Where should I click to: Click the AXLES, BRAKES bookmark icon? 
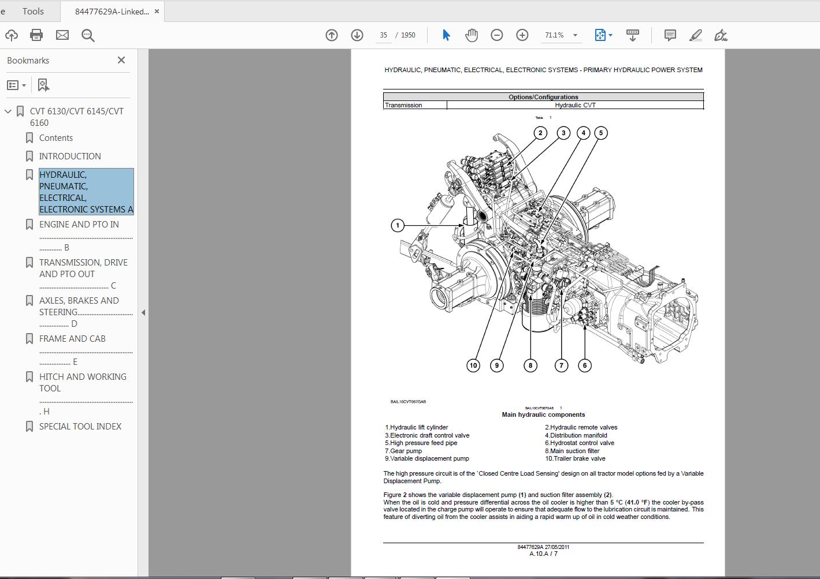click(x=29, y=301)
